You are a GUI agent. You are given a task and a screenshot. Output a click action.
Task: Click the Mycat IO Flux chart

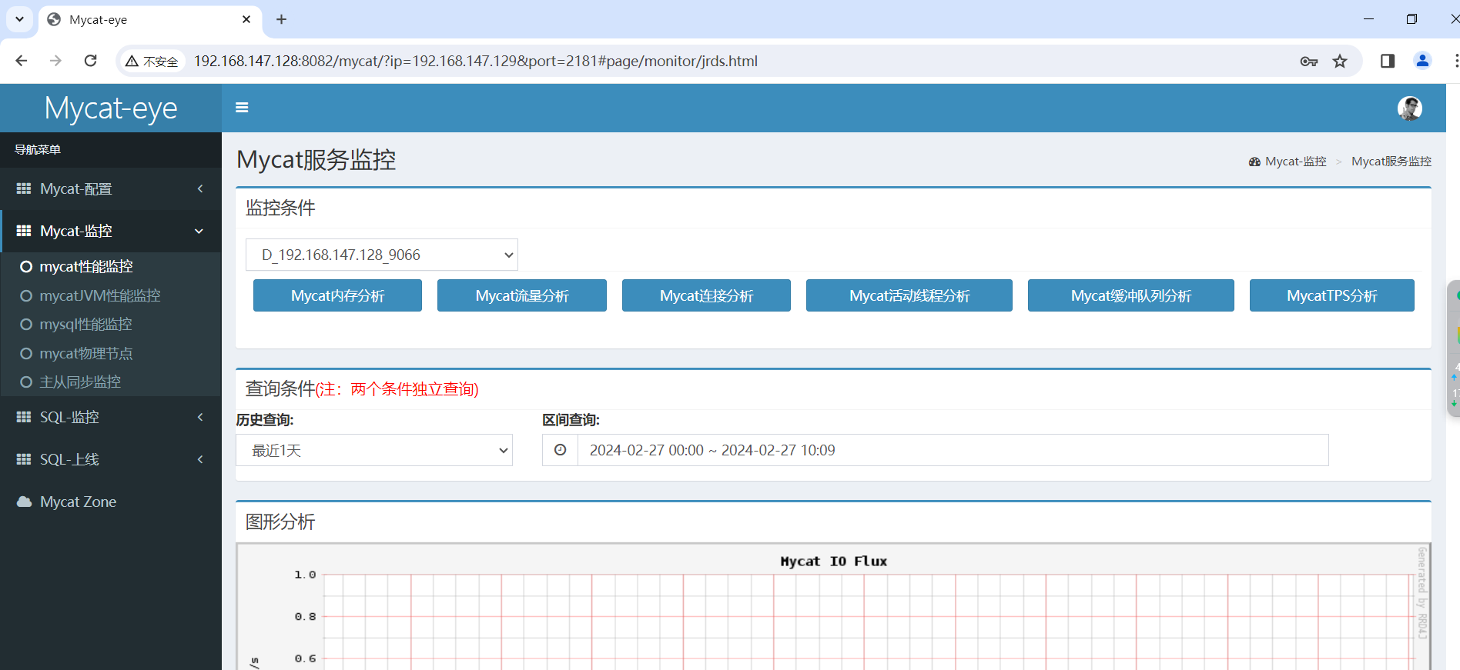click(x=833, y=608)
